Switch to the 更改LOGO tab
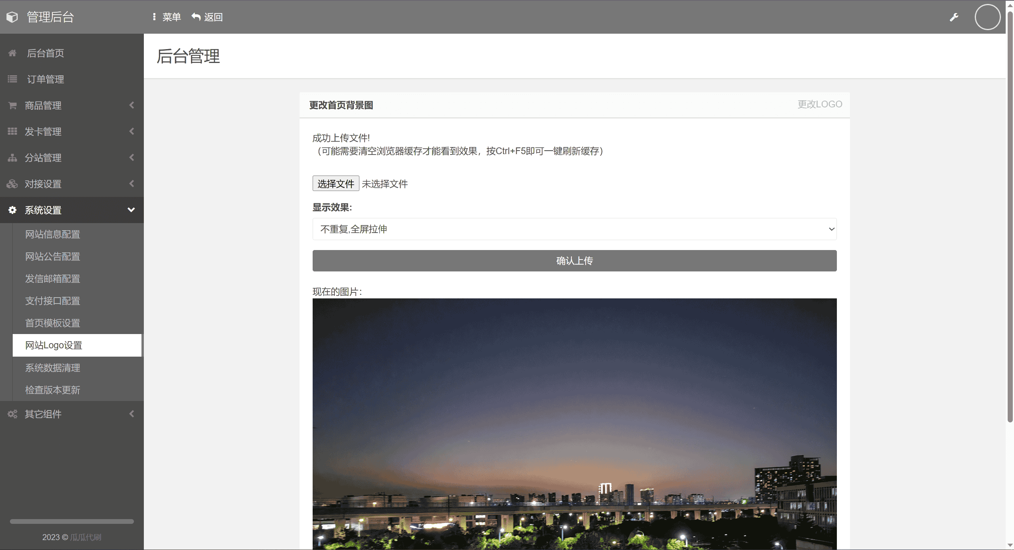Image resolution: width=1014 pixels, height=550 pixels. tap(819, 104)
